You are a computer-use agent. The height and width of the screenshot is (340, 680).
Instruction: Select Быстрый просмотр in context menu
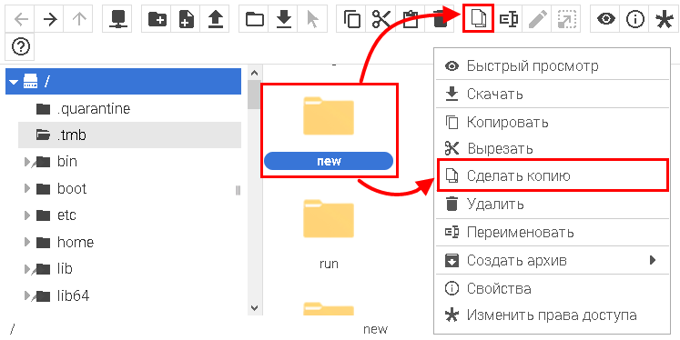(552, 65)
